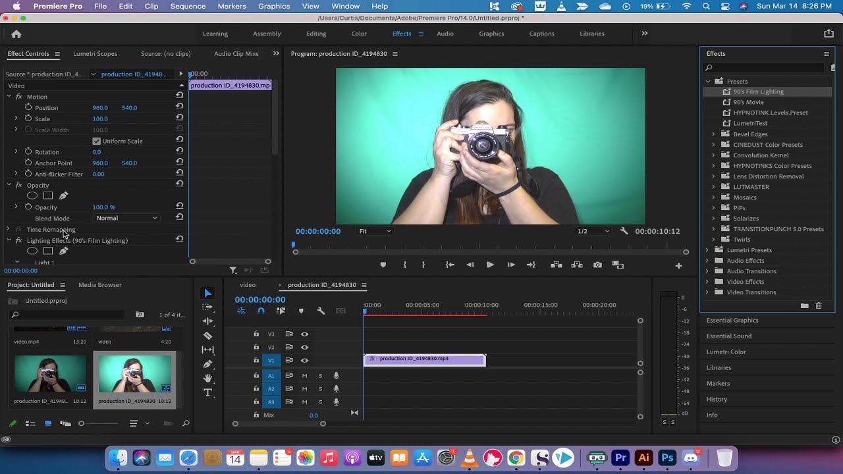Open the Comparison View in Program monitor
The height and width of the screenshot is (474, 843).
[618, 265]
